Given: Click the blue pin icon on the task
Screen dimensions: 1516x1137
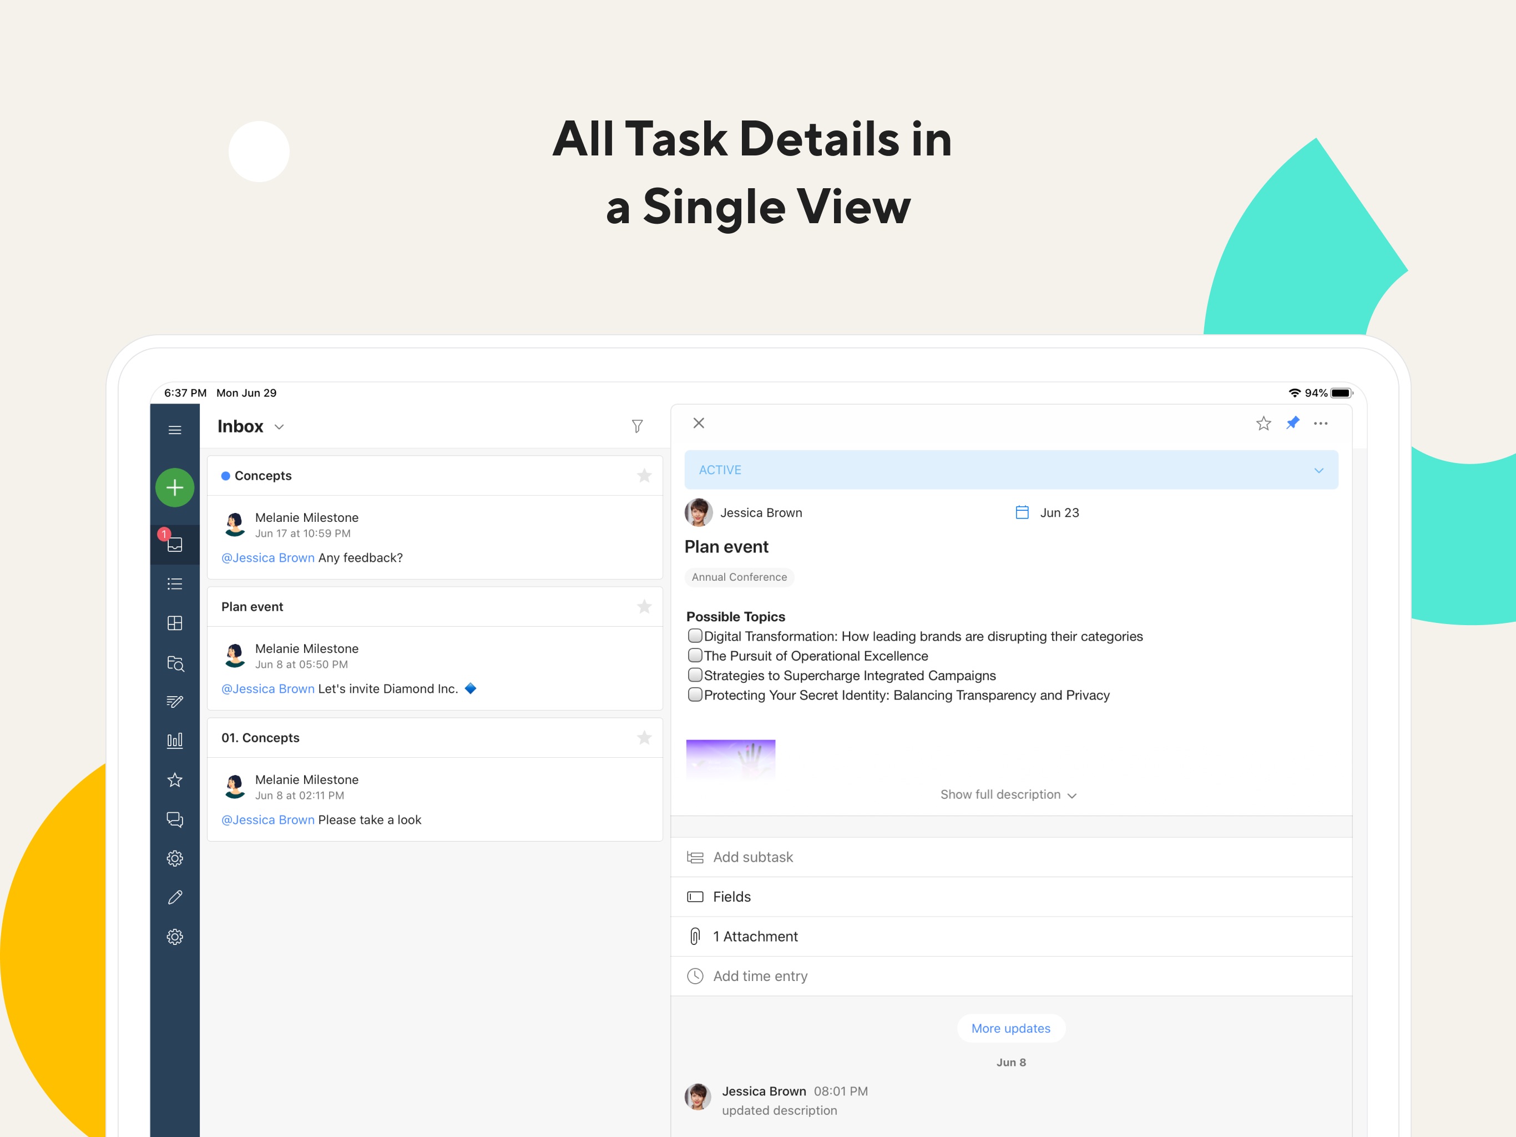Looking at the screenshot, I should 1292,423.
